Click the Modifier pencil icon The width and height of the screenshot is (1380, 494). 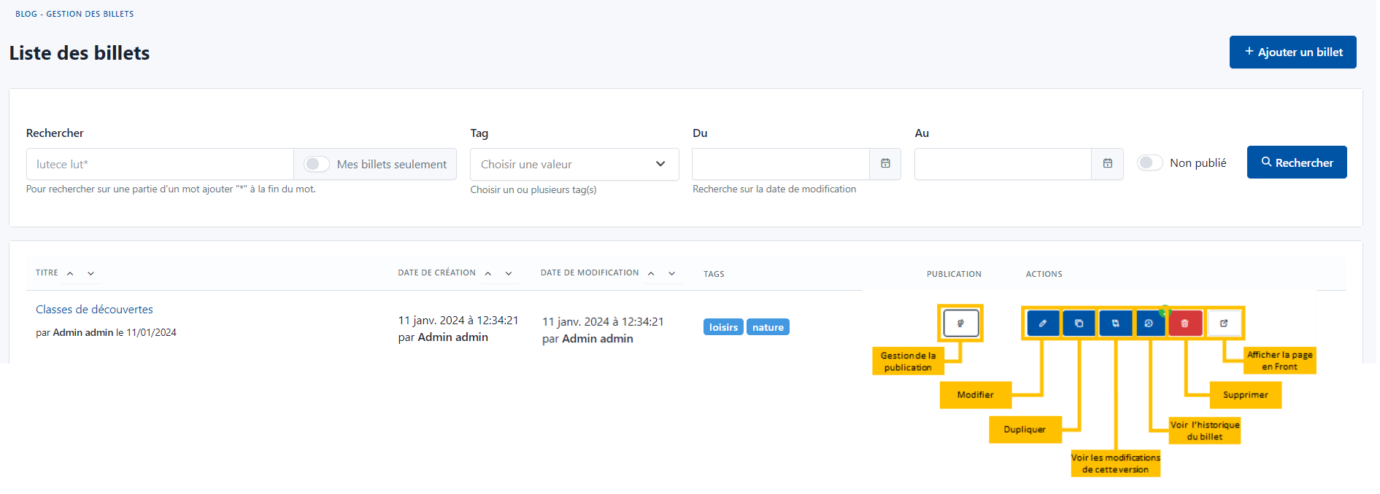click(1043, 324)
